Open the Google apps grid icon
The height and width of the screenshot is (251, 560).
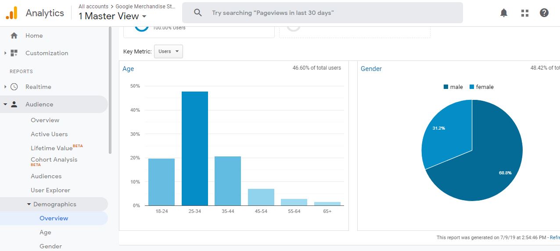pos(524,13)
